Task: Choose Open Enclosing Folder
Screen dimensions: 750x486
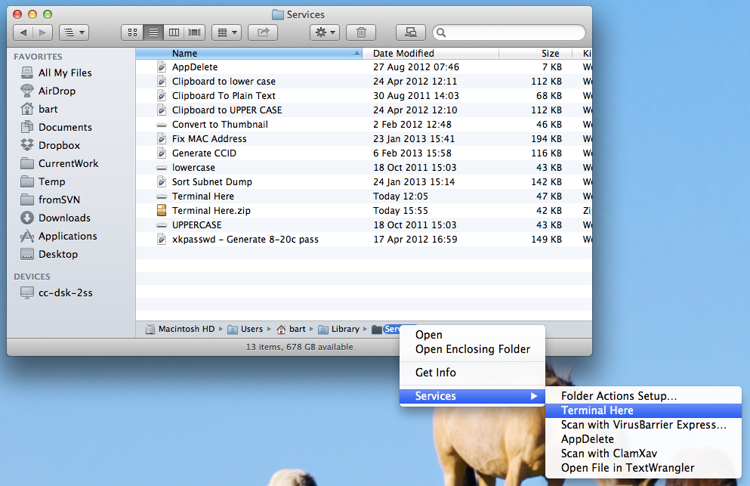Action: click(x=472, y=349)
